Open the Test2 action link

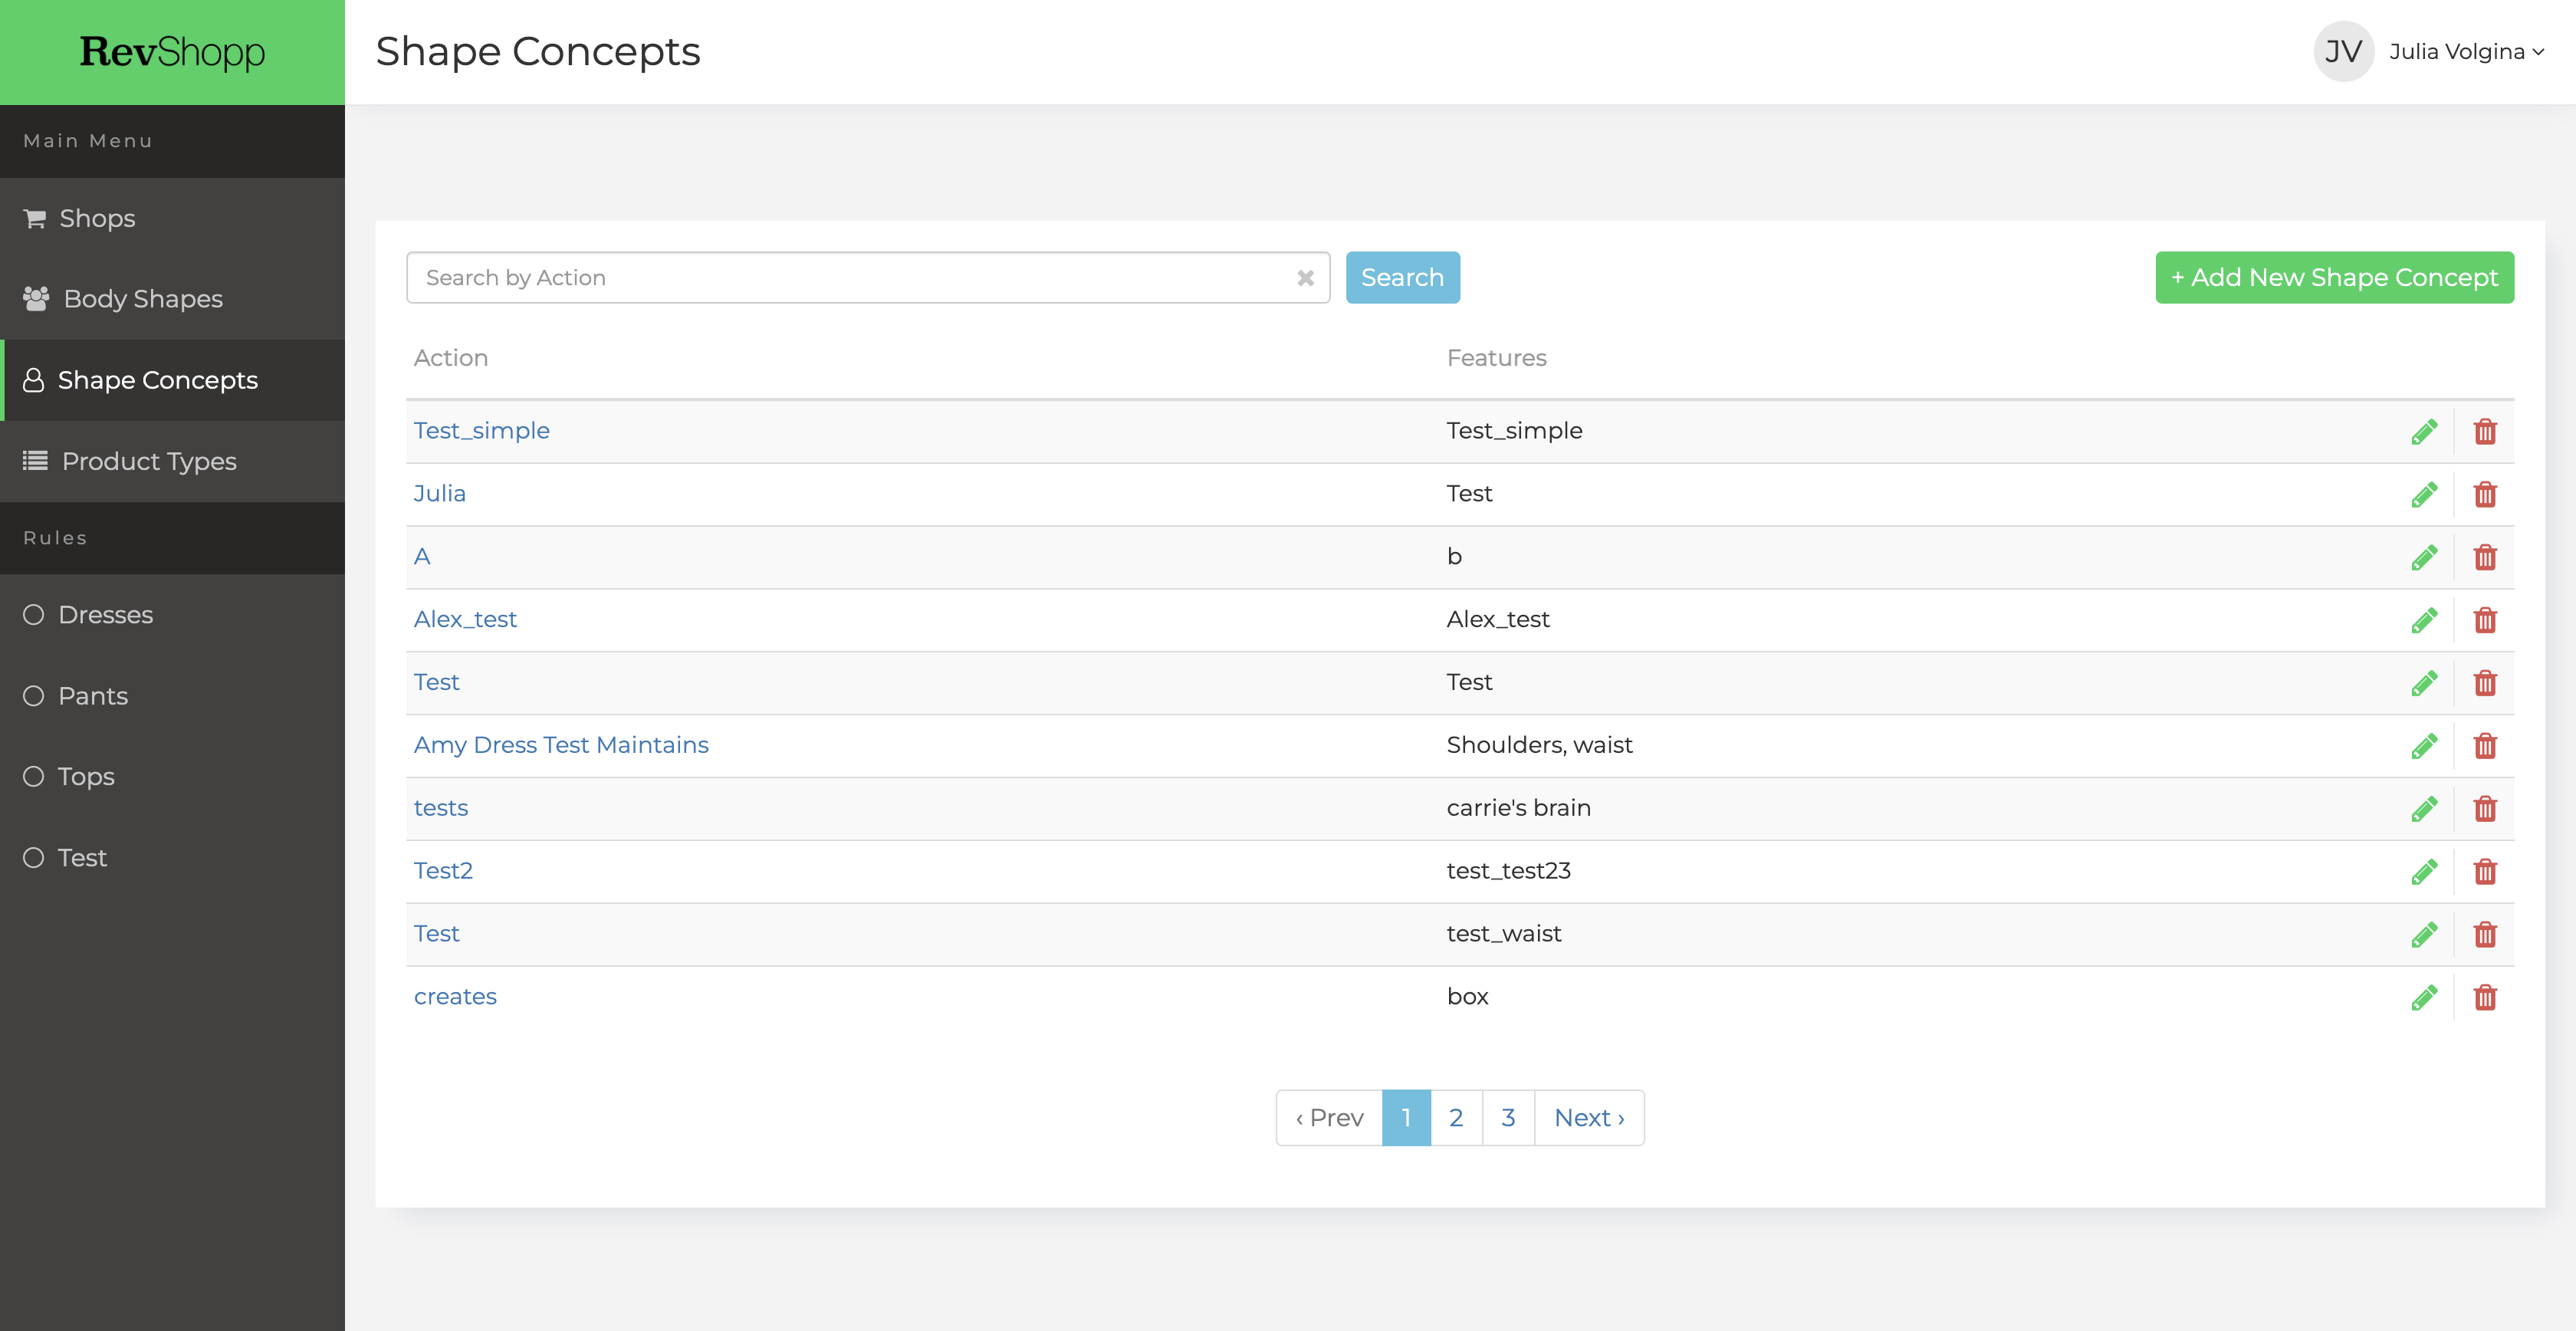(443, 870)
